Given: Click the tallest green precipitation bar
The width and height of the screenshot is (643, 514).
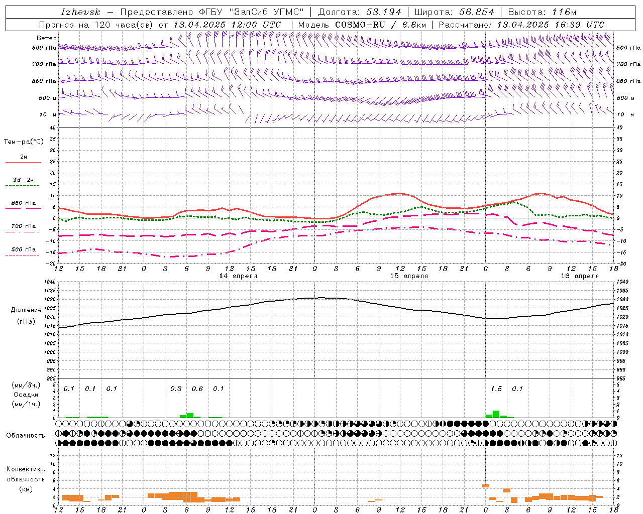Looking at the screenshot, I should tap(496, 414).
